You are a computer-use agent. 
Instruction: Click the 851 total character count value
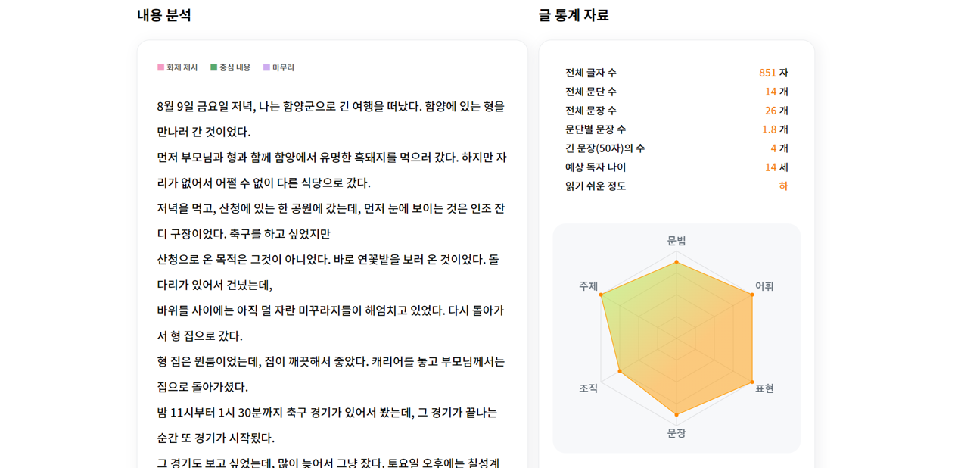pos(767,73)
